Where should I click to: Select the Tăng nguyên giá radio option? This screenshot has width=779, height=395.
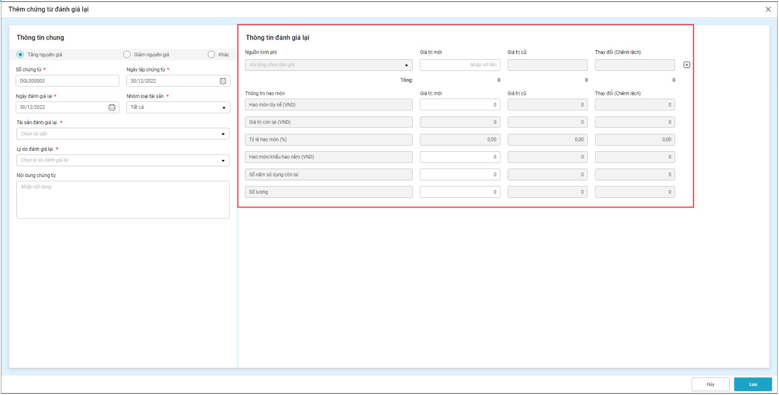coord(20,54)
